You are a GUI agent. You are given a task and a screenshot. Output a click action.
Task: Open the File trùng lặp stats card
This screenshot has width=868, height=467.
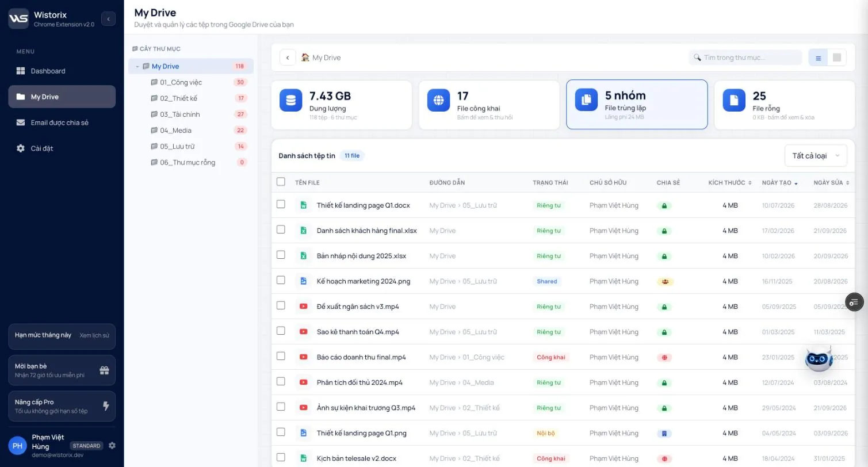point(637,104)
